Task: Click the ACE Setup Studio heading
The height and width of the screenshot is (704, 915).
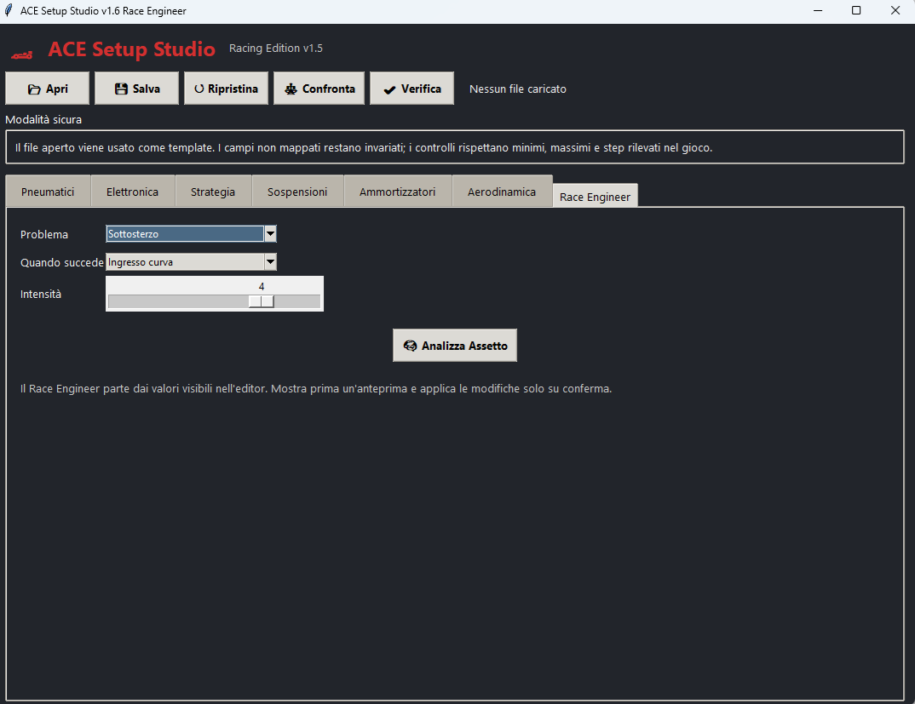Action: [132, 49]
